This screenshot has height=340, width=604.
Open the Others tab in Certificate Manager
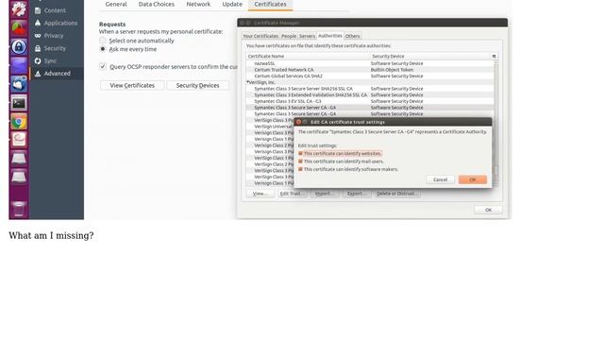pyautogui.click(x=352, y=36)
